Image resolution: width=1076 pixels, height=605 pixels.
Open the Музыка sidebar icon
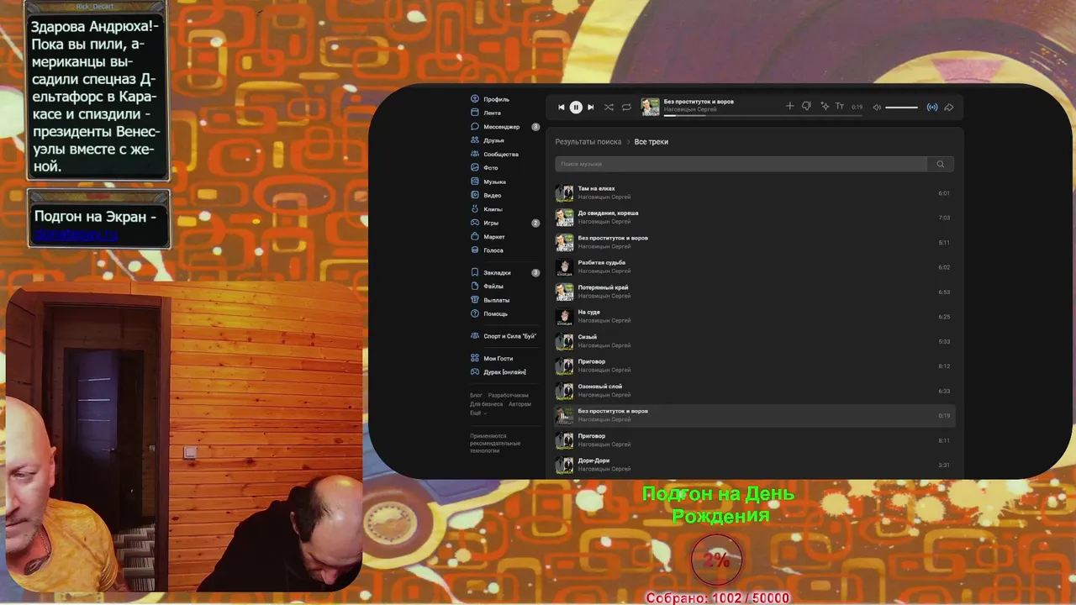(x=475, y=181)
